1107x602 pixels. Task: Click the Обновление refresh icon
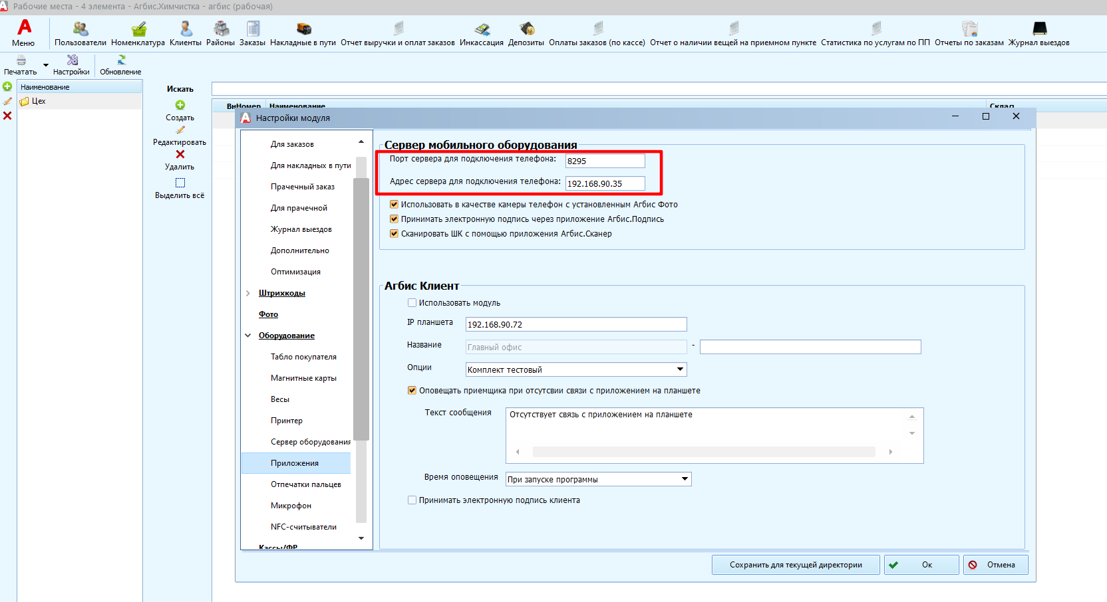(121, 60)
